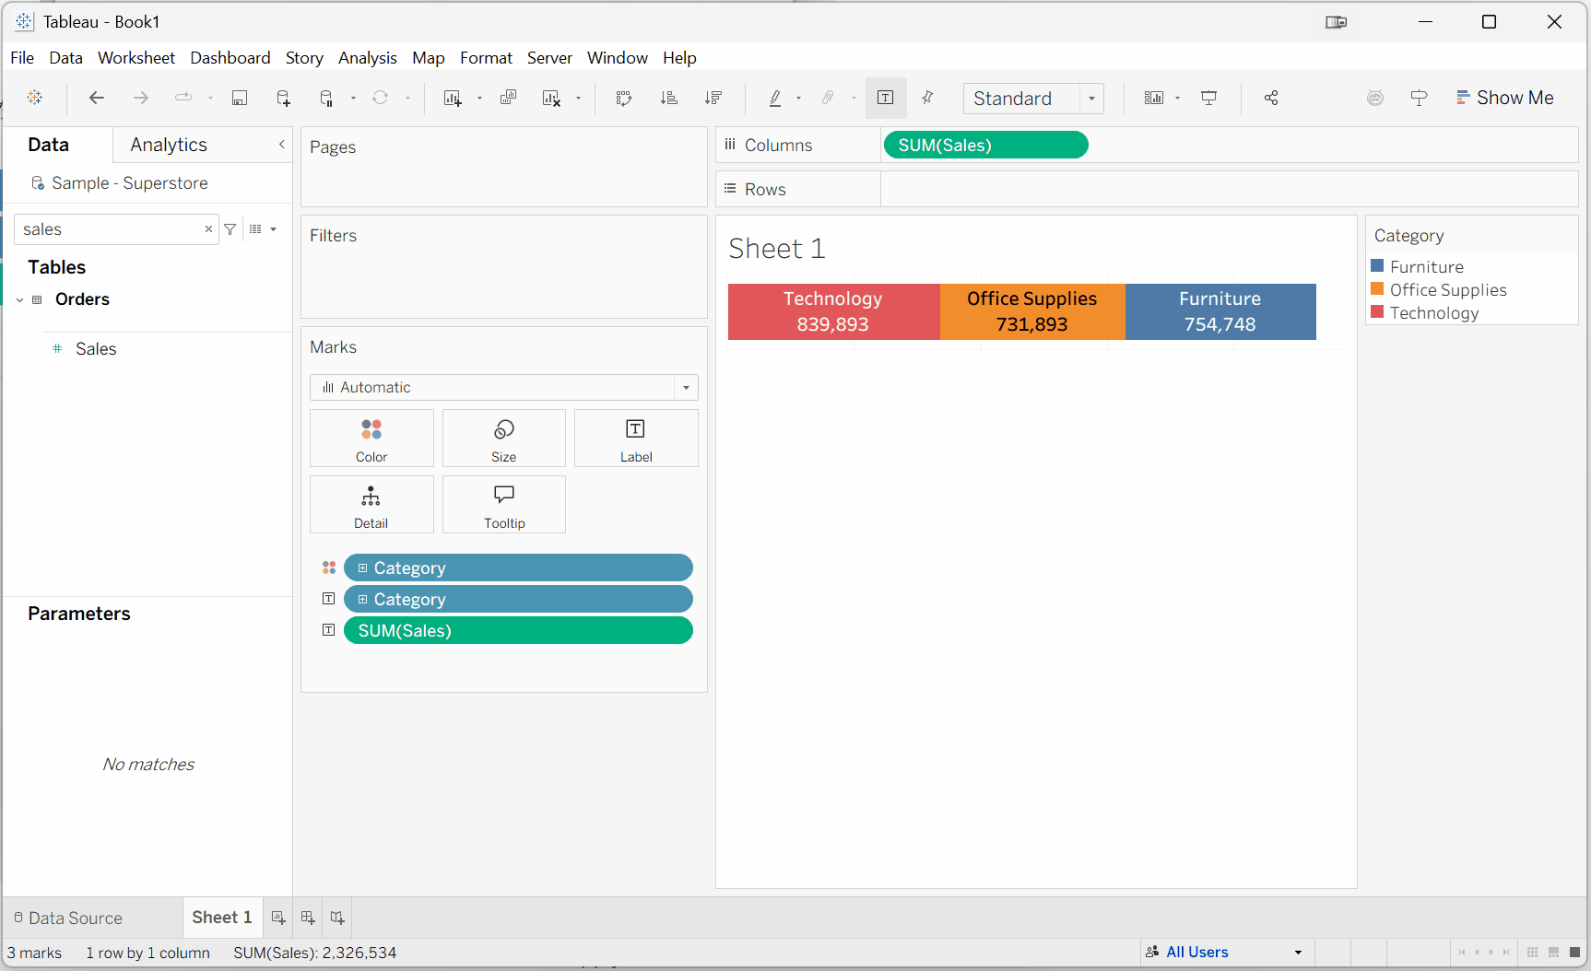Click the Swap Rows and Columns icon

[x=624, y=98]
